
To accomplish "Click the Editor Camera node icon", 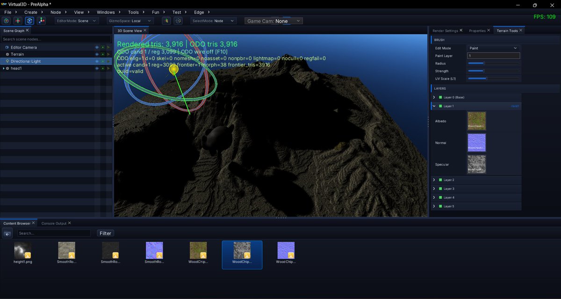I will click(x=7, y=47).
